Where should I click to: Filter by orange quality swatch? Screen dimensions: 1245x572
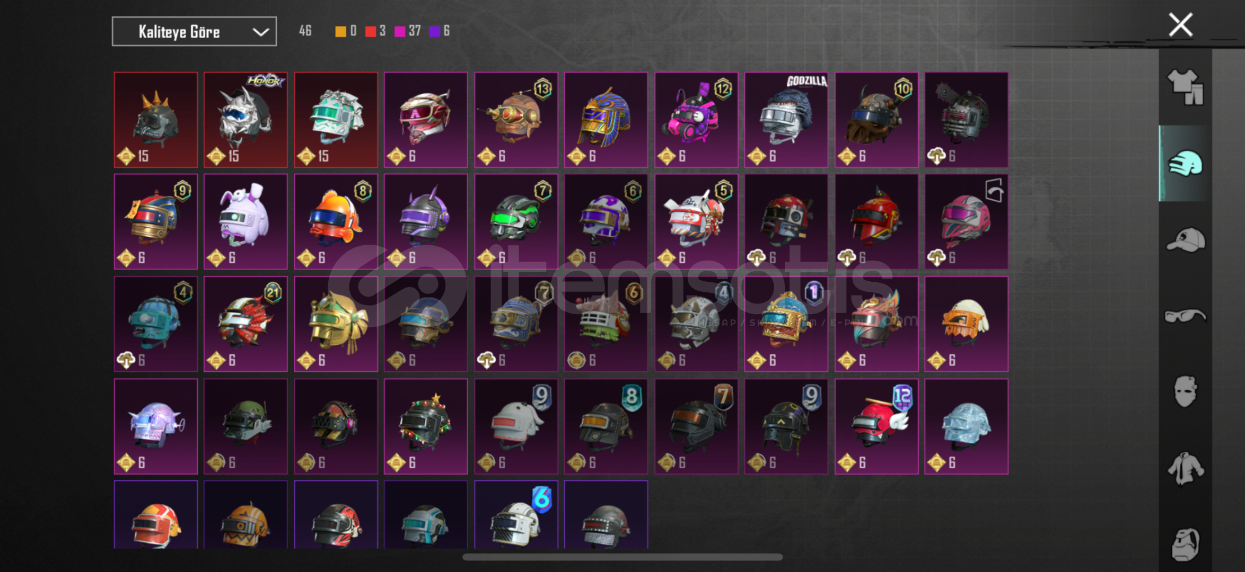click(x=340, y=31)
